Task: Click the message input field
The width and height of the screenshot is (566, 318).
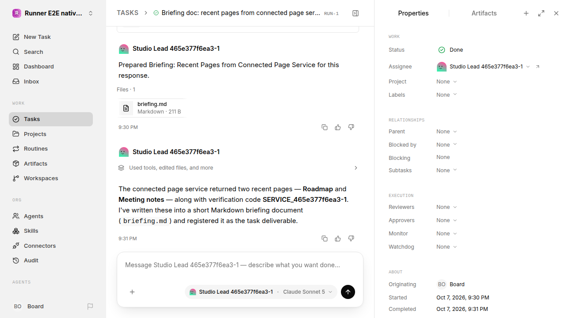Action: 240,265
